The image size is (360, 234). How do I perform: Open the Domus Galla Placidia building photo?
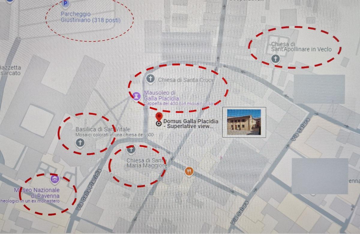tap(244, 122)
